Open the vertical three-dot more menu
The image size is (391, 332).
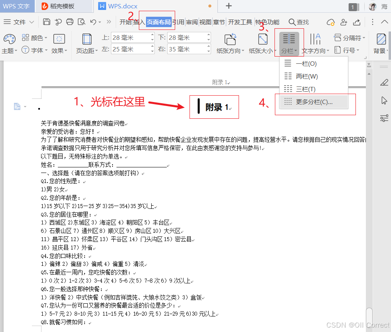coord(373,22)
